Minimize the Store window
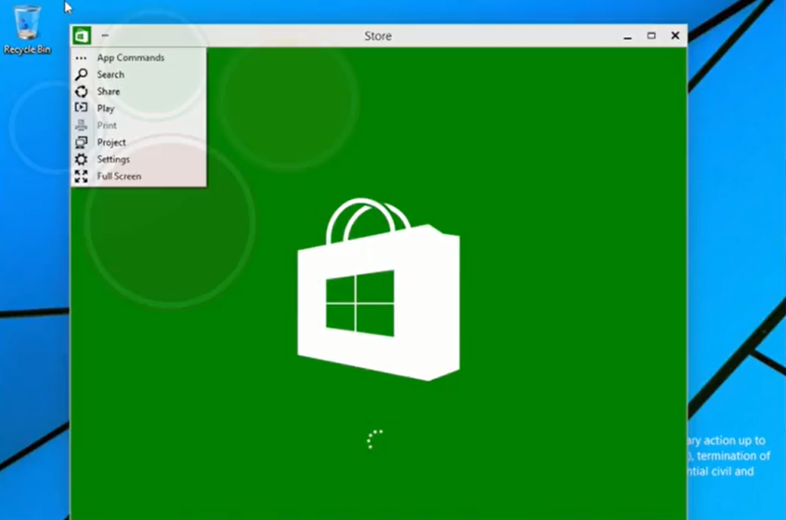 627,36
